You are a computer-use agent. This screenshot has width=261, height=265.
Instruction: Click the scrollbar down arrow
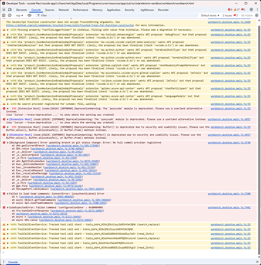click(x=259, y=257)
